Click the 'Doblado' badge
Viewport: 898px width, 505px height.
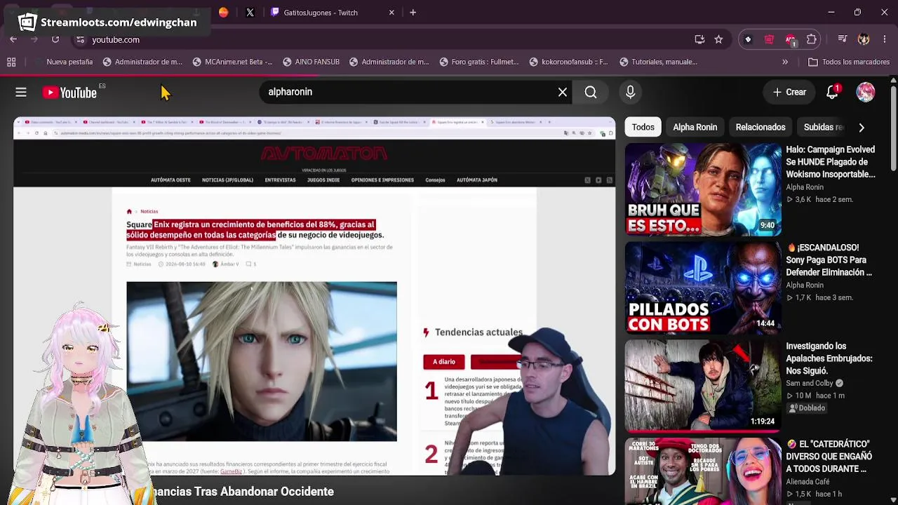tap(807, 408)
